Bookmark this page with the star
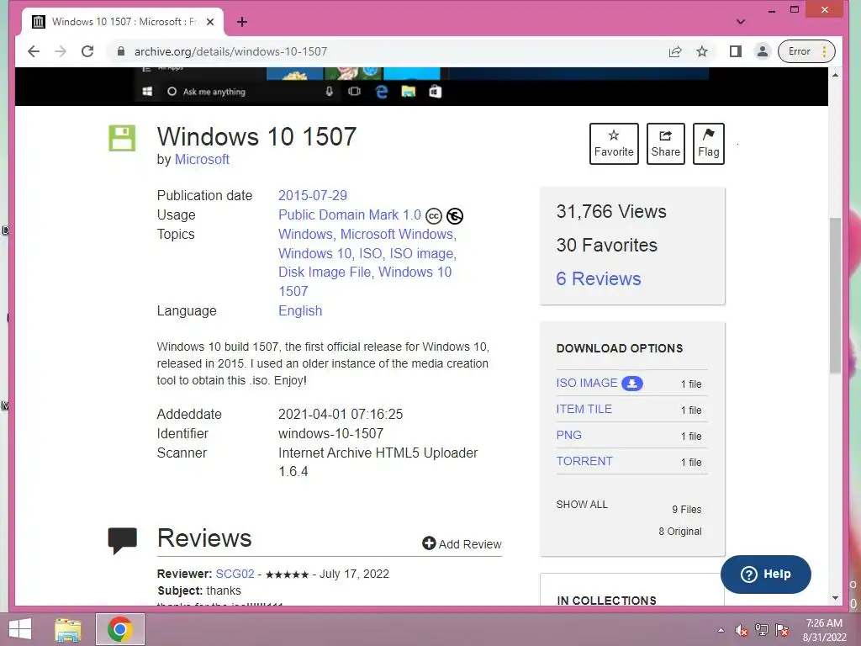The image size is (861, 646). click(x=702, y=51)
